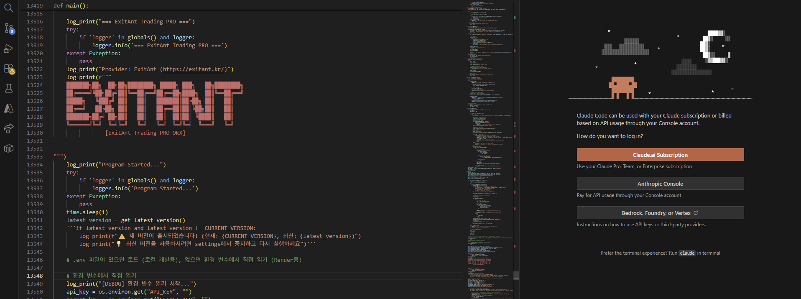Open Source Control with 8 pending changes
The width and height of the screenshot is (801, 299).
coord(9,28)
